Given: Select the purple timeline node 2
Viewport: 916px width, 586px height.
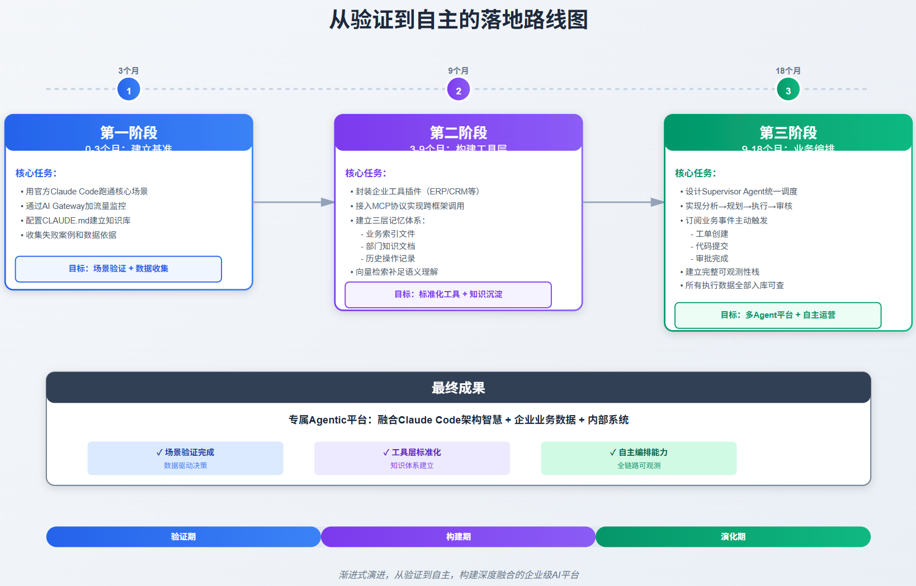Looking at the screenshot, I should 458,89.
